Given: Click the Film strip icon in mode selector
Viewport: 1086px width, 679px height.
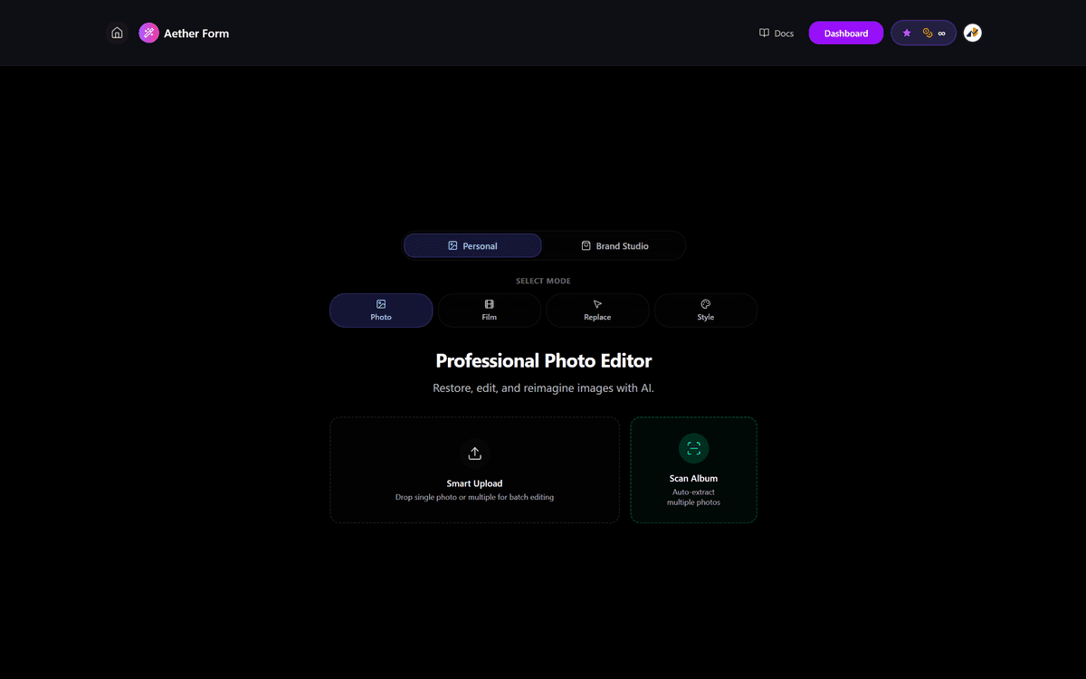Looking at the screenshot, I should 489,303.
